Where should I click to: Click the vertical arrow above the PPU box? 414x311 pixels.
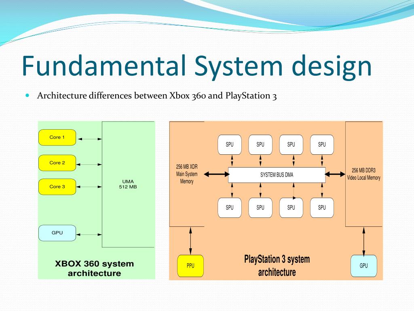click(x=190, y=241)
